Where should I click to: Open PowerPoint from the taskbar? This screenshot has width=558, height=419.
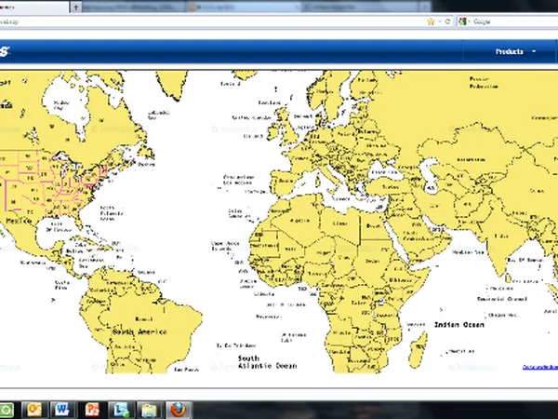point(92,410)
